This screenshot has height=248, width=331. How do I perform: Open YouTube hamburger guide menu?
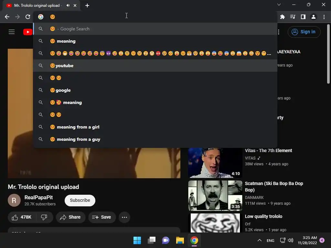point(12,32)
